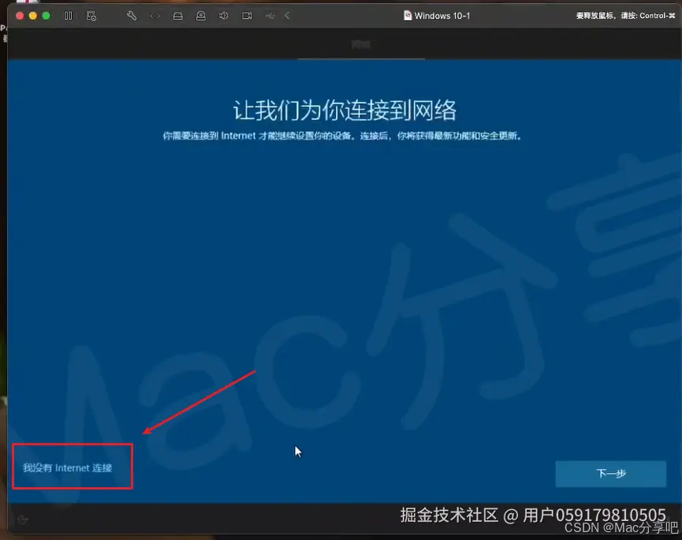Image resolution: width=682 pixels, height=540 pixels.
Task: Click the 下一步 button to proceed
Action: click(610, 474)
